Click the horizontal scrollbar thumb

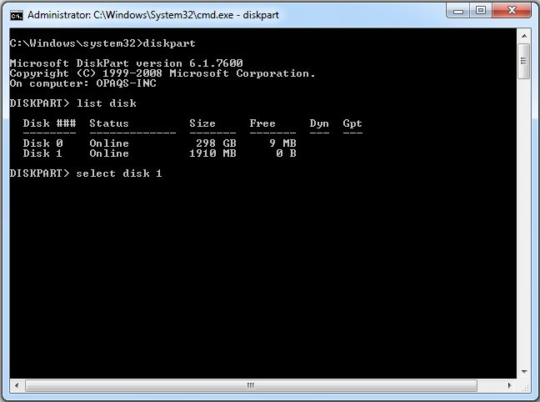(251, 385)
